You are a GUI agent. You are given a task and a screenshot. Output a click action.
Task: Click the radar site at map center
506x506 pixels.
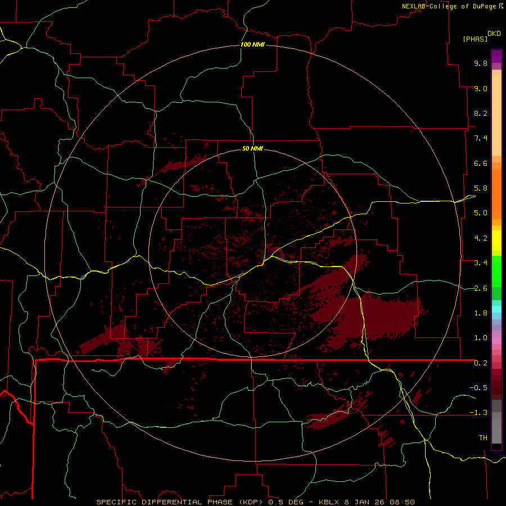click(x=252, y=252)
